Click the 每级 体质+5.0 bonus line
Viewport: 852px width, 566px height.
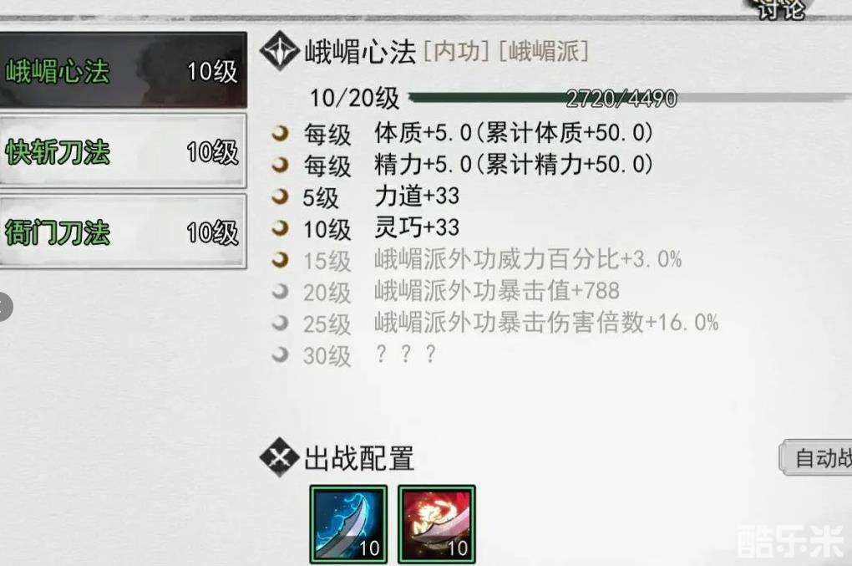478,133
